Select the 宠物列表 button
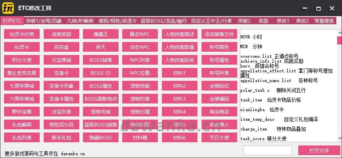 140,99
